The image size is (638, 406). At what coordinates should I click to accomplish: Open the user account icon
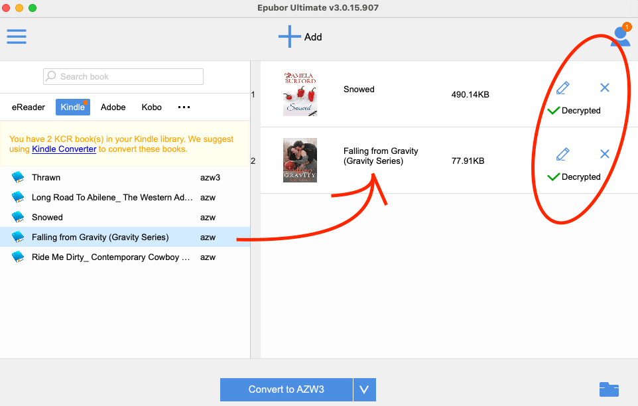tap(621, 36)
